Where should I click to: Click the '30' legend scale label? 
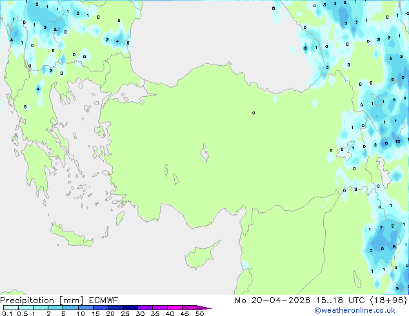140,313
